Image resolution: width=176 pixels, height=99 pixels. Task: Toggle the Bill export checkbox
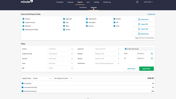pos(114,22)
